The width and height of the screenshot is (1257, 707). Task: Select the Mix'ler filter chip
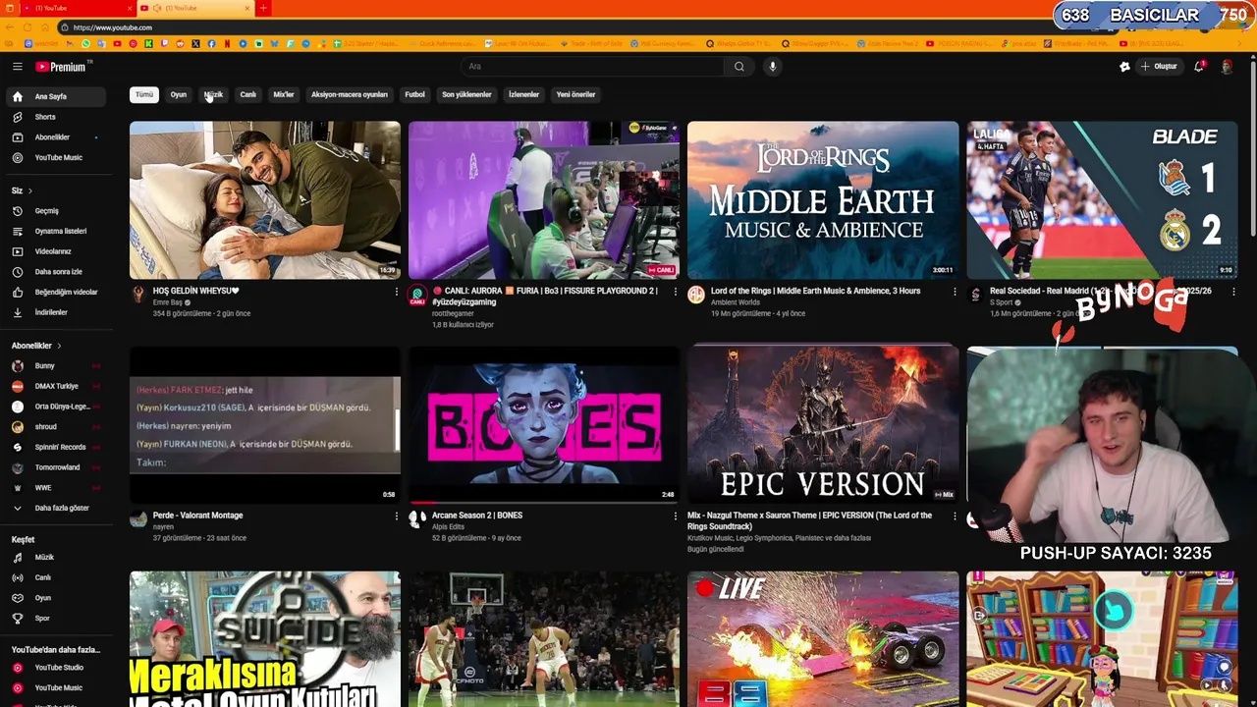[x=284, y=94]
